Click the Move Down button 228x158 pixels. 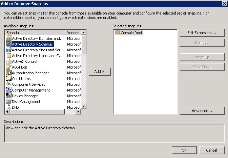202,67
